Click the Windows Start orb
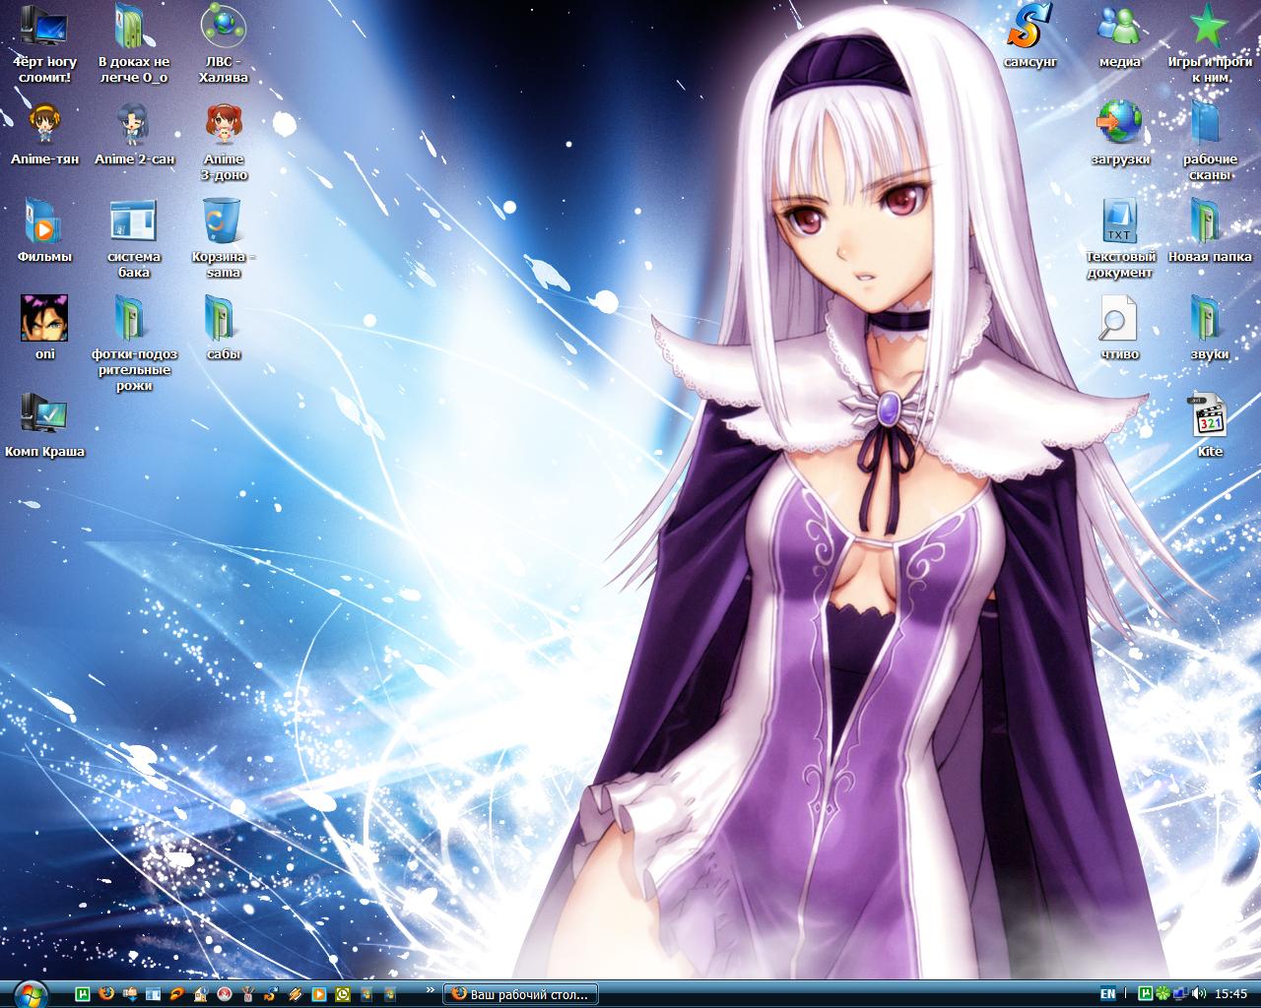Screen dimensions: 1261x1008 point(32,993)
